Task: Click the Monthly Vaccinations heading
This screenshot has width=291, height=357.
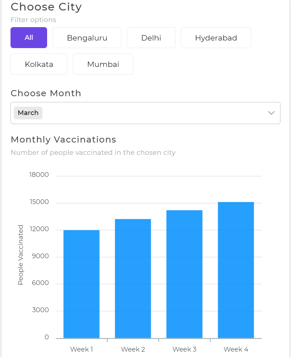Action: pyautogui.click(x=63, y=140)
